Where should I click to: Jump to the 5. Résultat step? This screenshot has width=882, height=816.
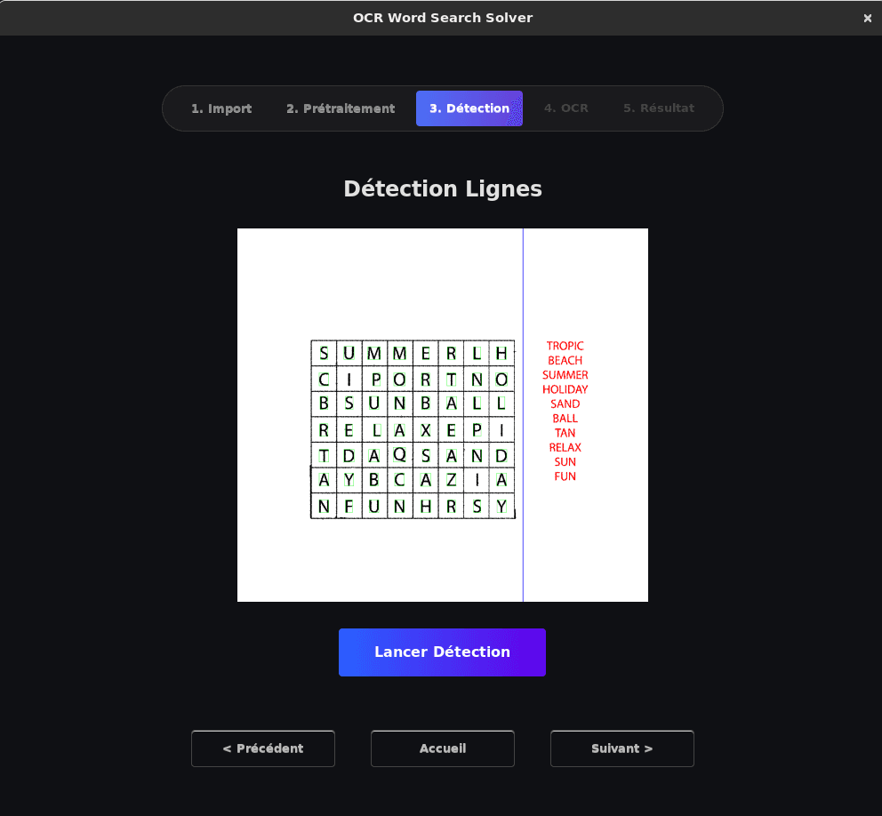658,108
